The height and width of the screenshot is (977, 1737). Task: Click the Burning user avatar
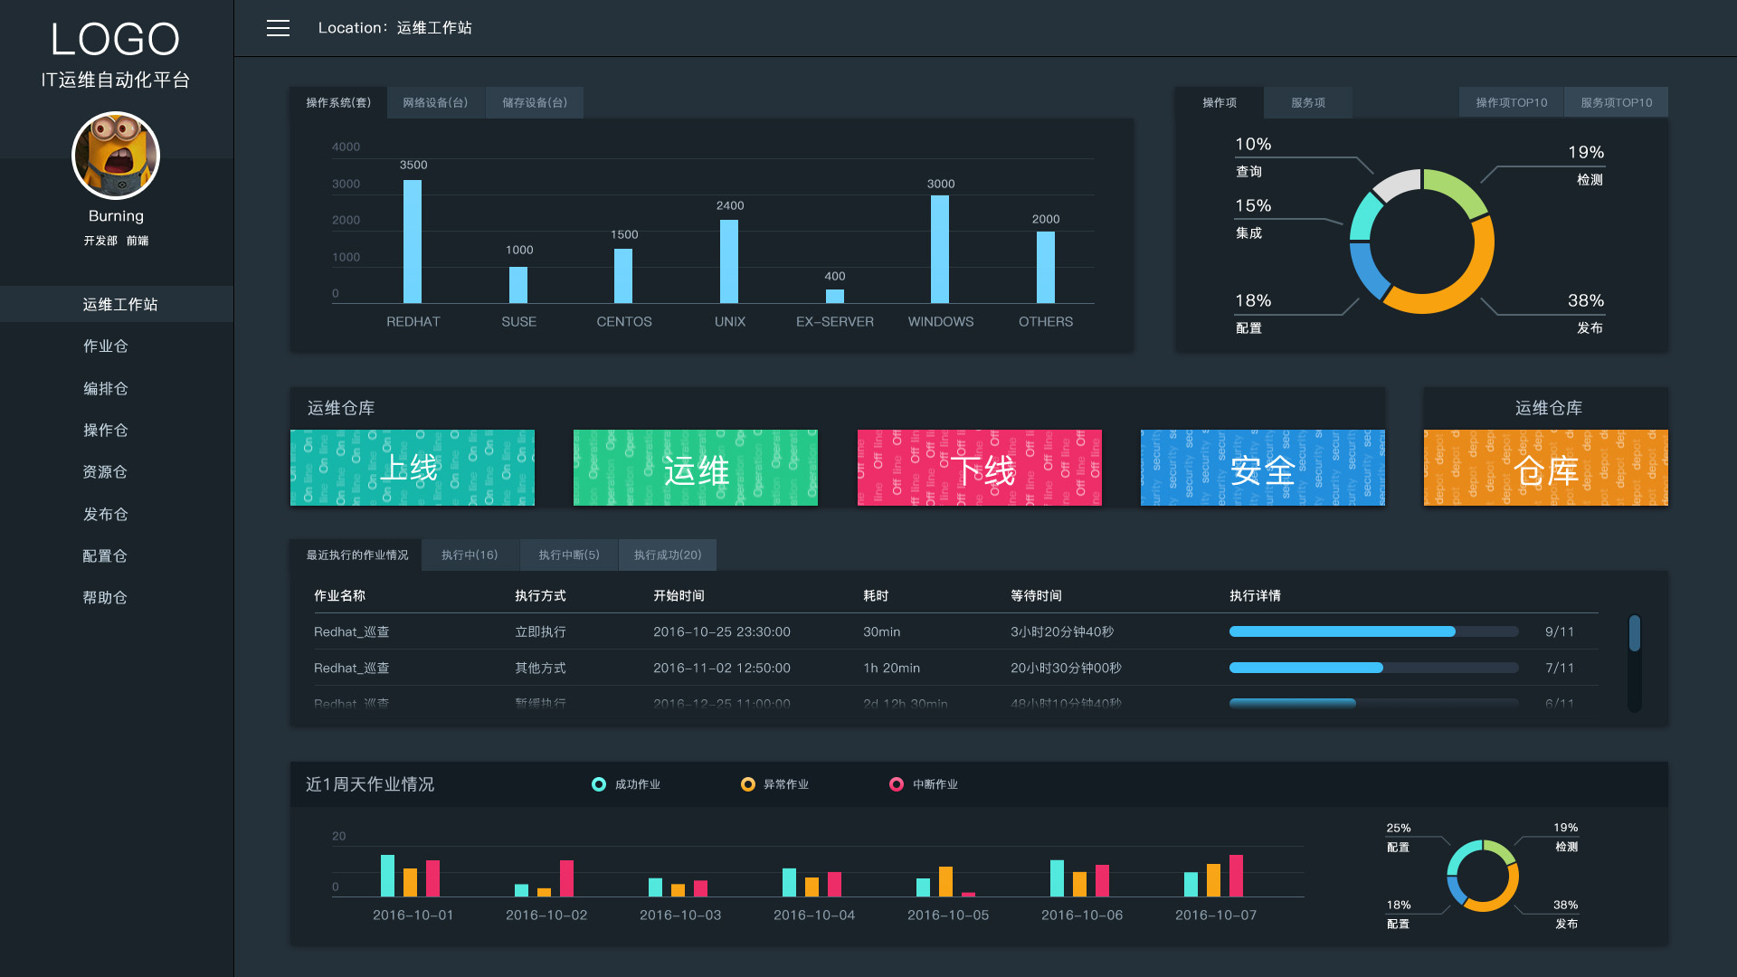pyautogui.click(x=116, y=156)
